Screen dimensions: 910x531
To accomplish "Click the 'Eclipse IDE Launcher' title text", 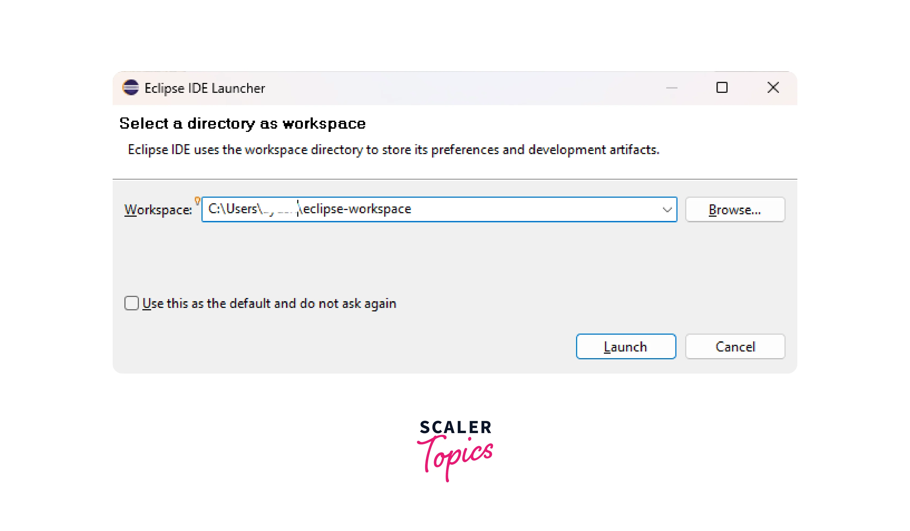I will point(204,88).
